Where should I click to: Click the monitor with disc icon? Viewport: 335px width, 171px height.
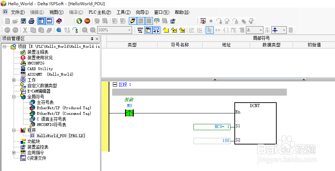coord(173,21)
